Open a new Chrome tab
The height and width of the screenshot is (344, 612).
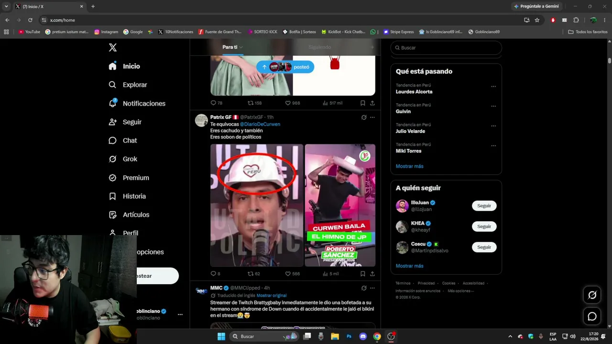93,7
